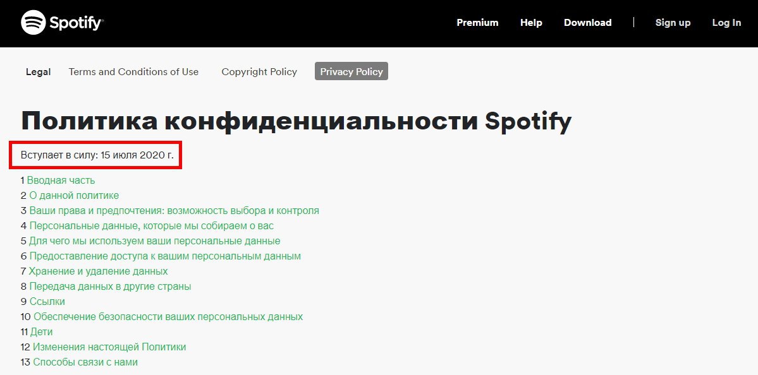Open the Ссылки section link
The width and height of the screenshot is (758, 375).
pyautogui.click(x=47, y=302)
